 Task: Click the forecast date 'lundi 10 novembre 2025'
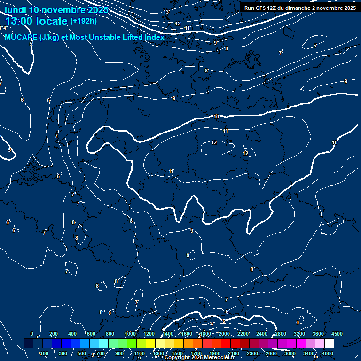(x=56, y=10)
